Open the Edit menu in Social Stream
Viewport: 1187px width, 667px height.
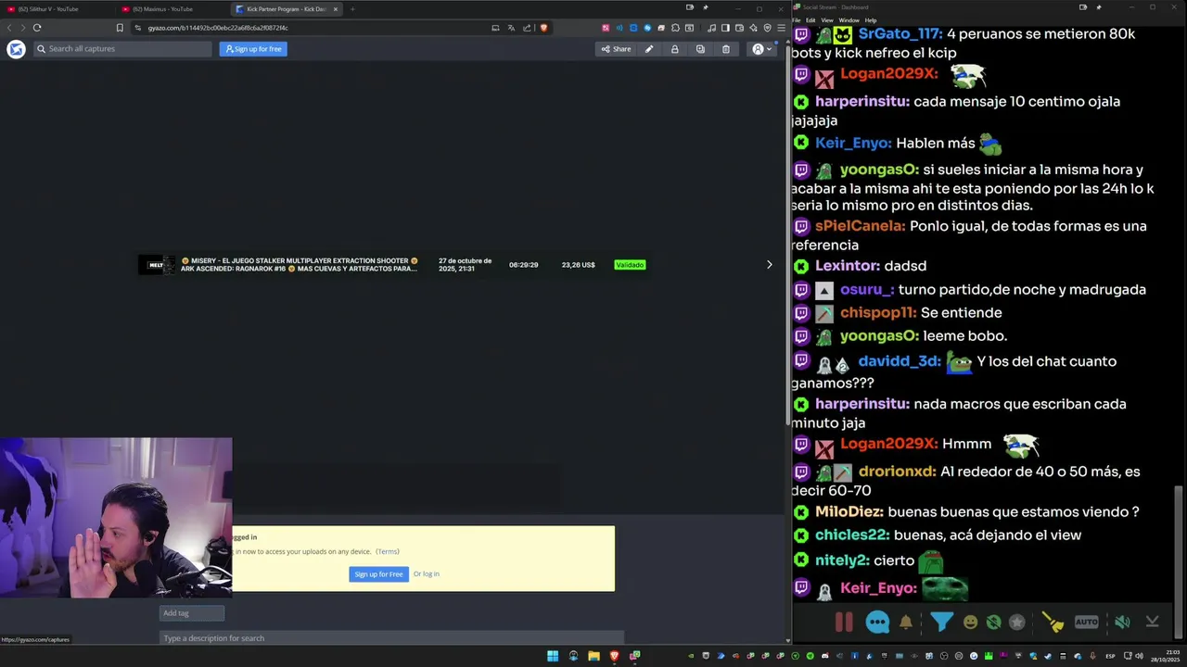[x=810, y=20]
